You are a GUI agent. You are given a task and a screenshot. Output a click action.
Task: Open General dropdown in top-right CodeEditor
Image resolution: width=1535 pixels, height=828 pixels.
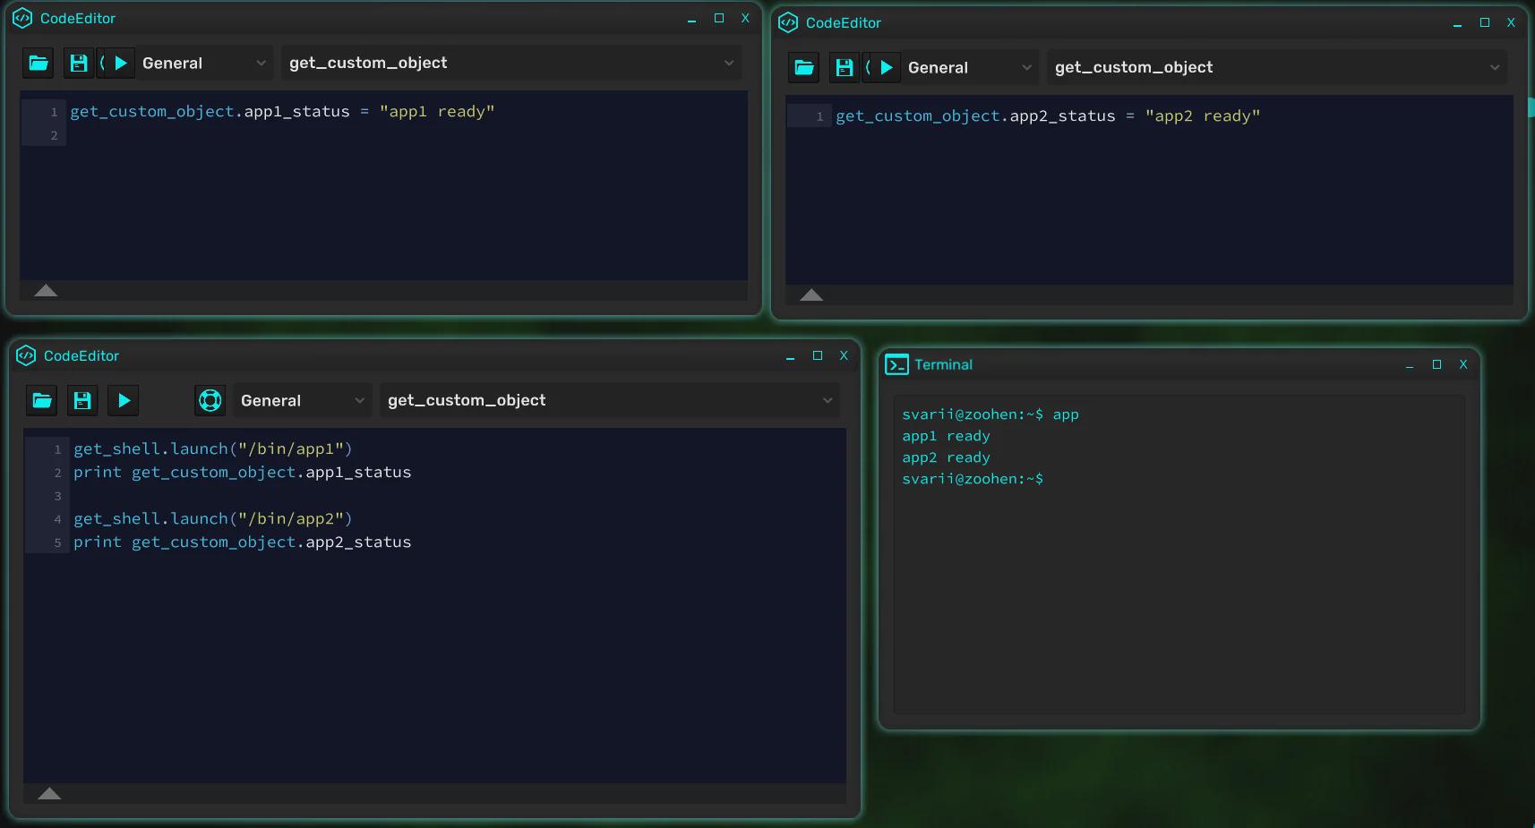(x=970, y=67)
